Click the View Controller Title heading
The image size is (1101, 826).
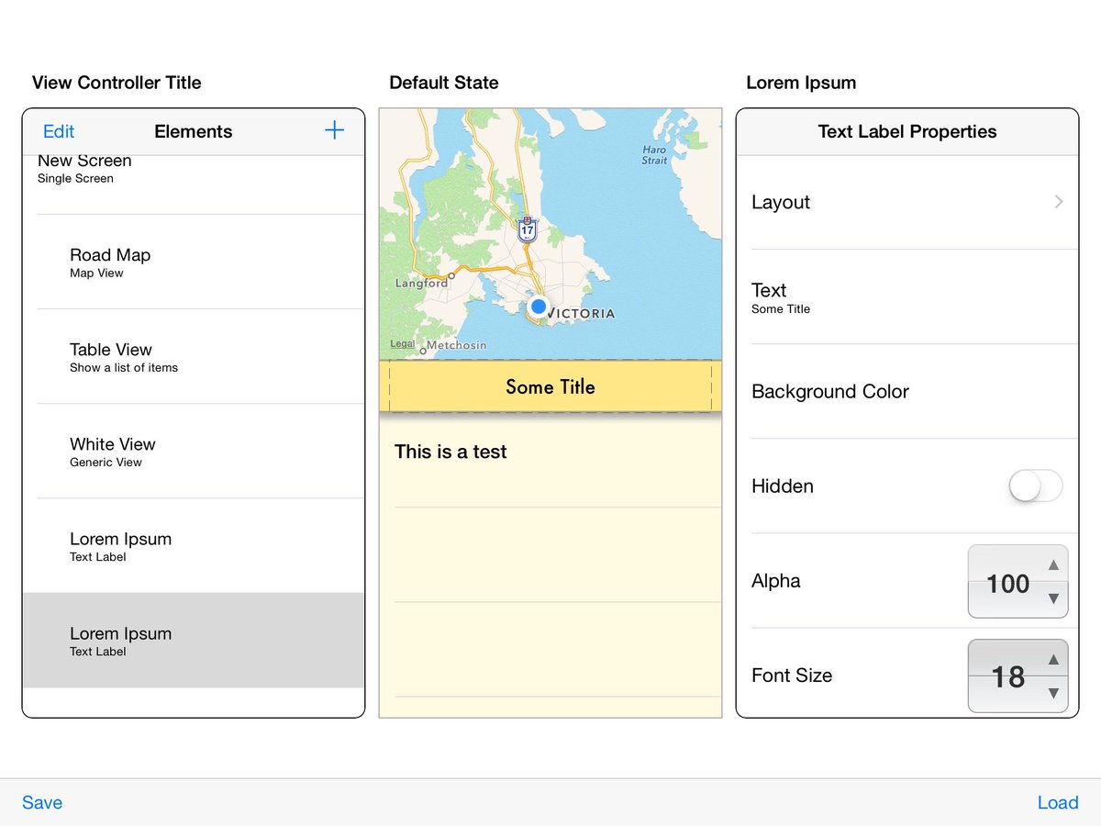(x=117, y=83)
